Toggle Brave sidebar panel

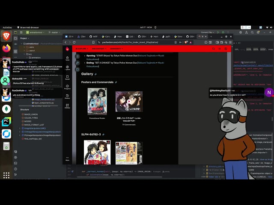tap(217, 42)
